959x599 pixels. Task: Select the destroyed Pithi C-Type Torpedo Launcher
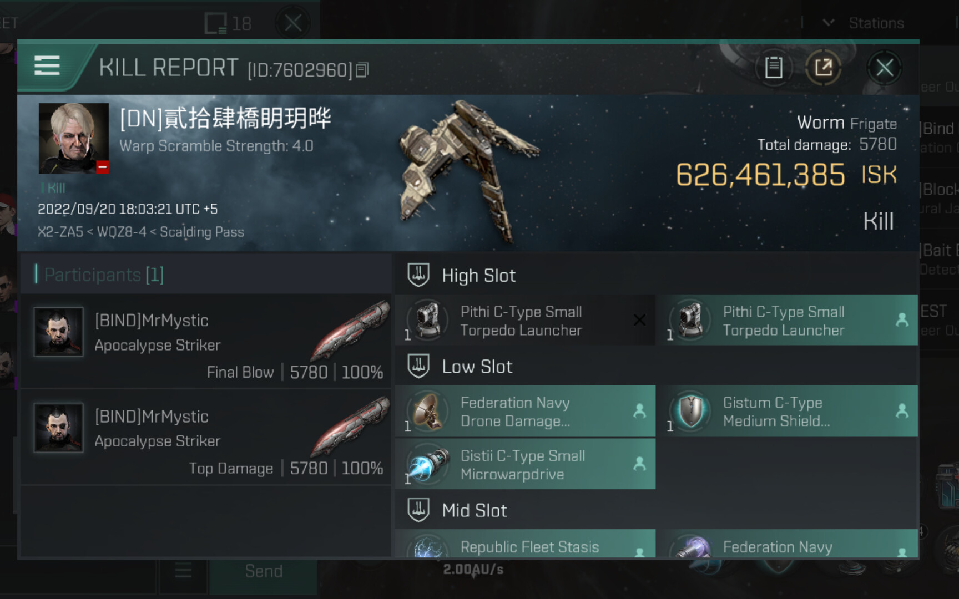[525, 321]
